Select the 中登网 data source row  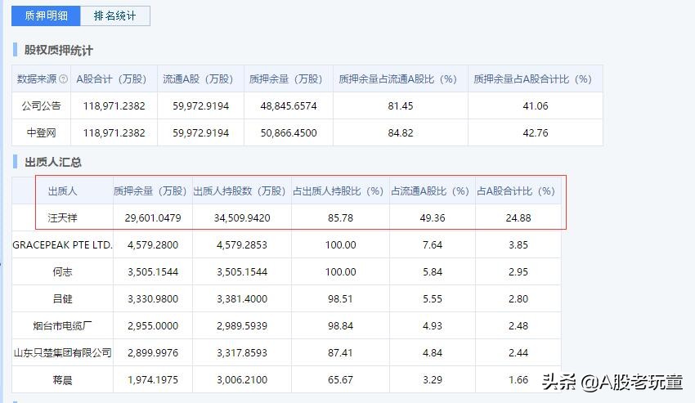click(41, 132)
